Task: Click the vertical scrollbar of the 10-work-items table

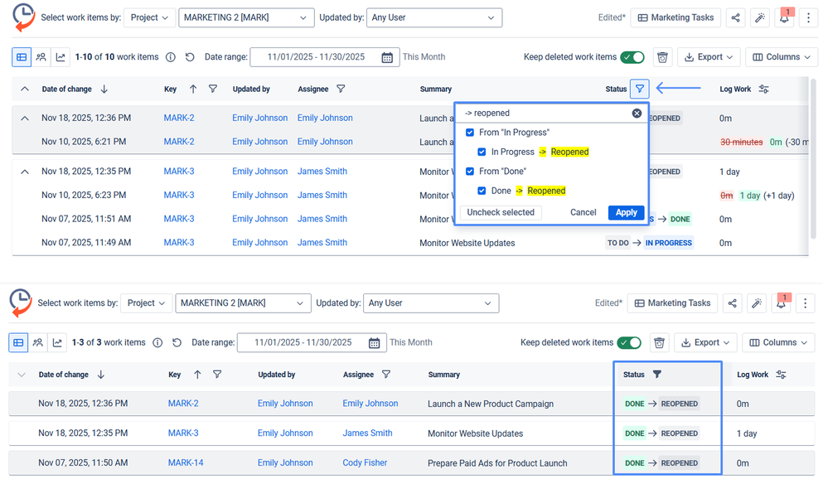Action: tap(813, 158)
